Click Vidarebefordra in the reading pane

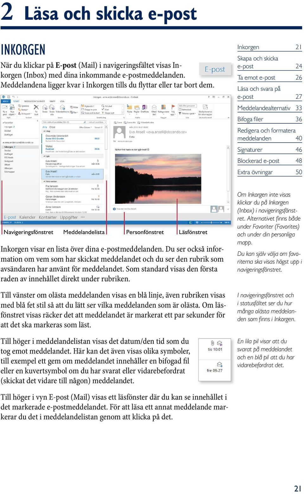[145, 122]
